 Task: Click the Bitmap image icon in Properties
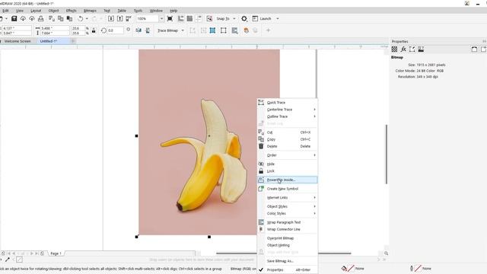[x=421, y=49]
